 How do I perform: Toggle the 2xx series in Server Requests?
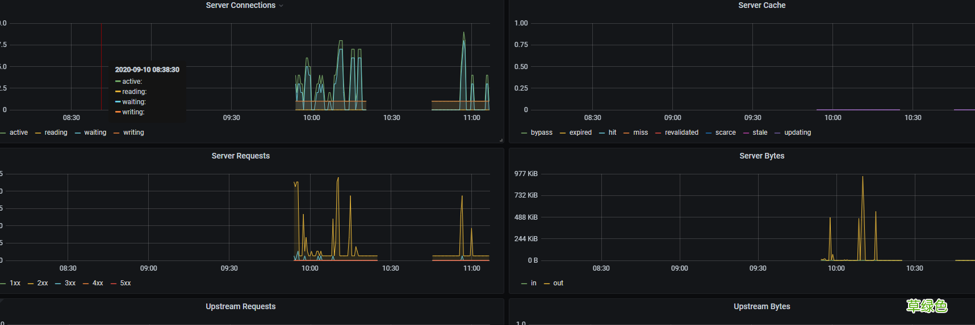click(x=43, y=283)
